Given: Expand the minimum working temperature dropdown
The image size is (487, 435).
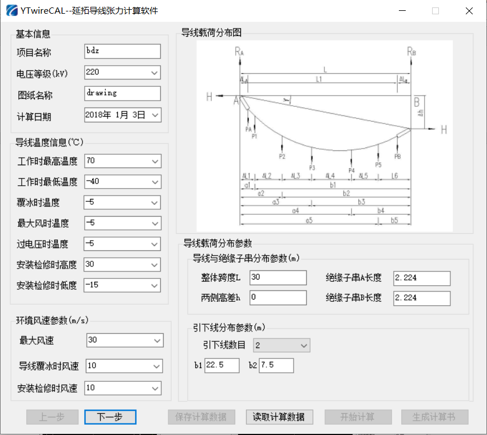Looking at the screenshot, I should tap(155, 182).
